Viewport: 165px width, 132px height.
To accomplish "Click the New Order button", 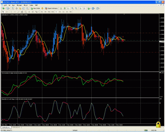I will [35, 8].
